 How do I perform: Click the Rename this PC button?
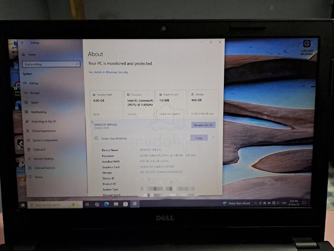tap(204, 125)
